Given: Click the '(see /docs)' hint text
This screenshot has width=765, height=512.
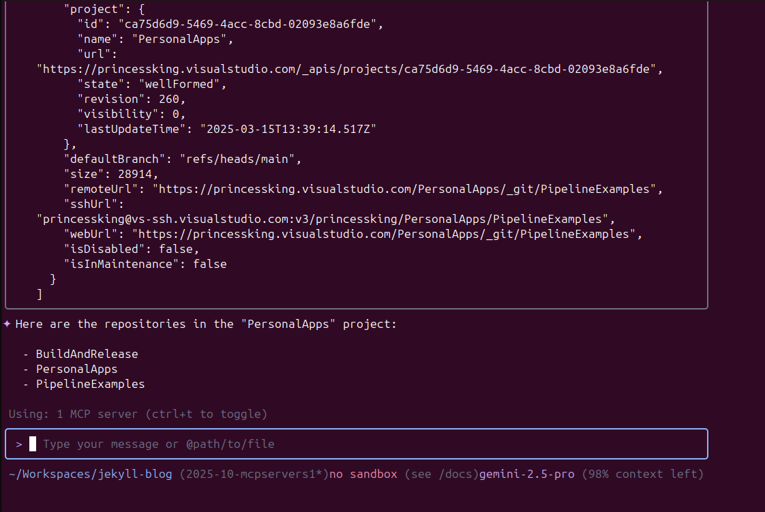Looking at the screenshot, I should 441,474.
